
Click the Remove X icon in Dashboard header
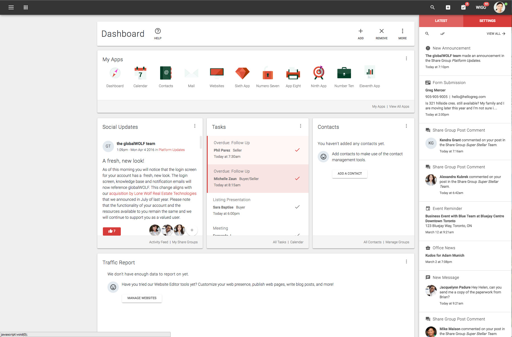pos(382,34)
